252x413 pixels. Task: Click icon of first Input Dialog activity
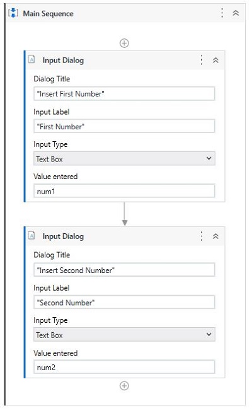(31, 59)
